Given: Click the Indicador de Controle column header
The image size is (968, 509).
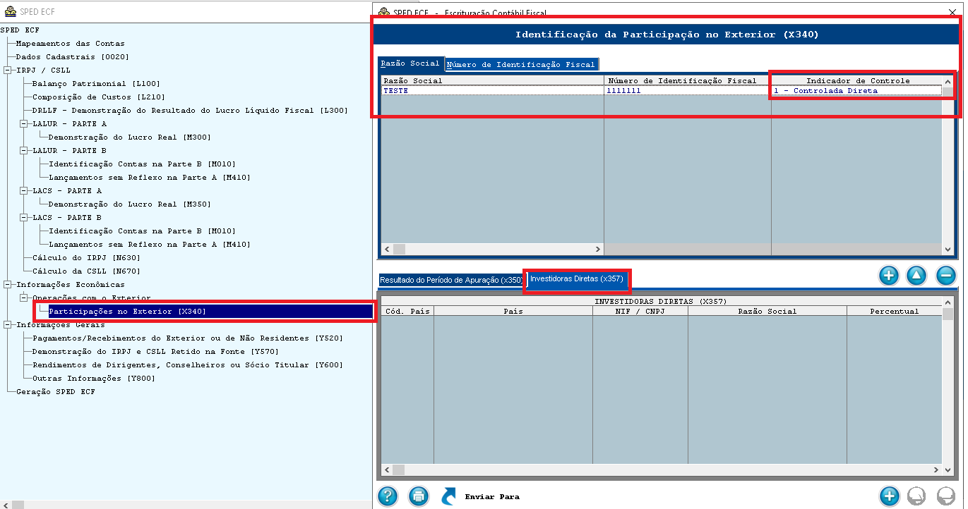Looking at the screenshot, I should (x=857, y=80).
